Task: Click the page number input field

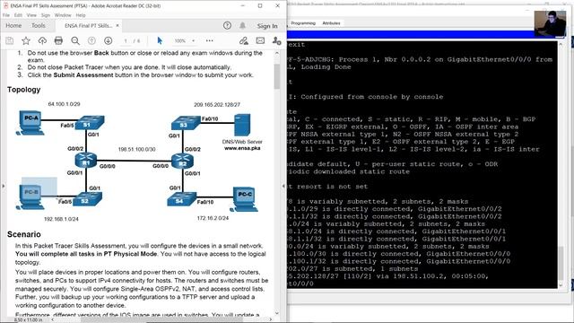Action: [126, 40]
